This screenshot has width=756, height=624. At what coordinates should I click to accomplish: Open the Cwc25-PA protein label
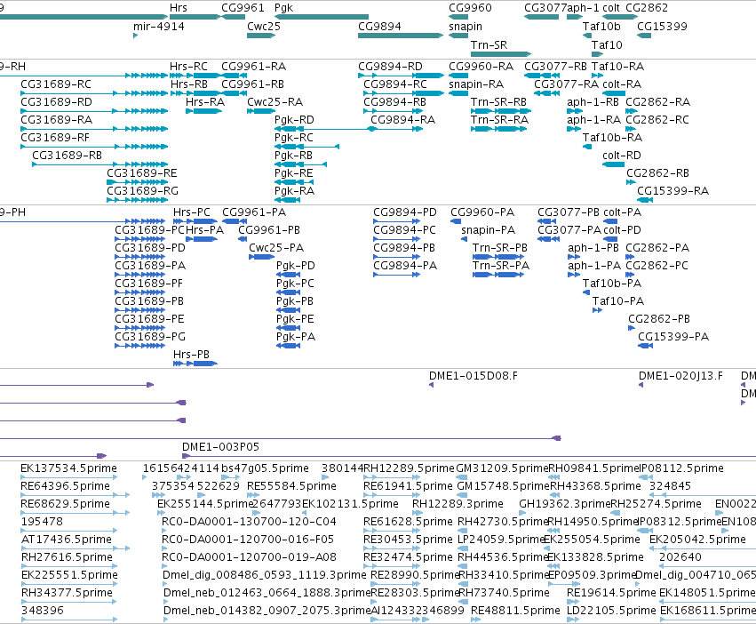point(276,248)
